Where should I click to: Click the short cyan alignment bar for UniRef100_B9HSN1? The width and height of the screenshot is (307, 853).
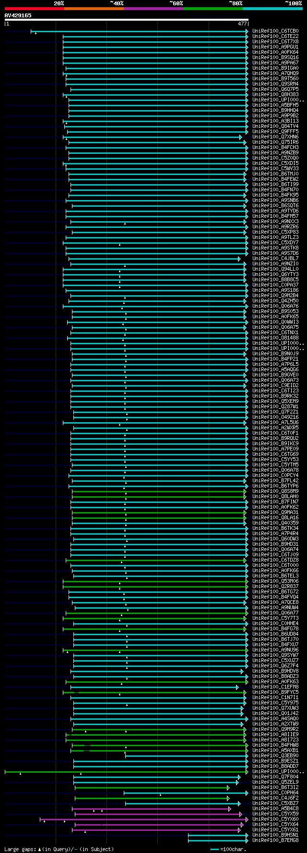click(218, 835)
